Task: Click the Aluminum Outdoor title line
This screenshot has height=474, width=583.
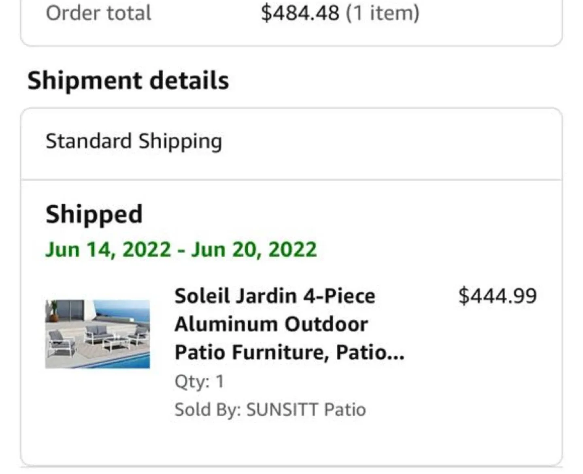Action: tap(271, 324)
